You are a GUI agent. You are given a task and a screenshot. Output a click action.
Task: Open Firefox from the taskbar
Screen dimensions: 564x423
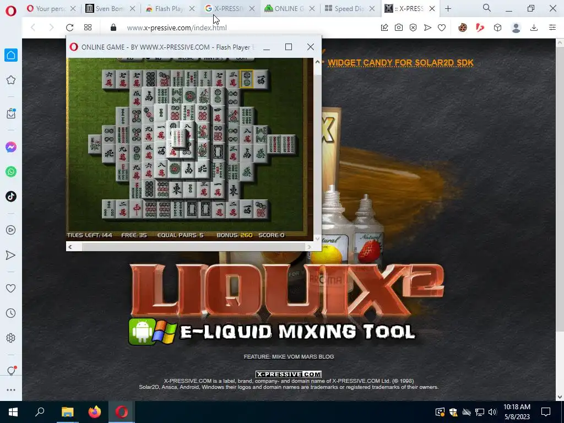pyautogui.click(x=95, y=412)
